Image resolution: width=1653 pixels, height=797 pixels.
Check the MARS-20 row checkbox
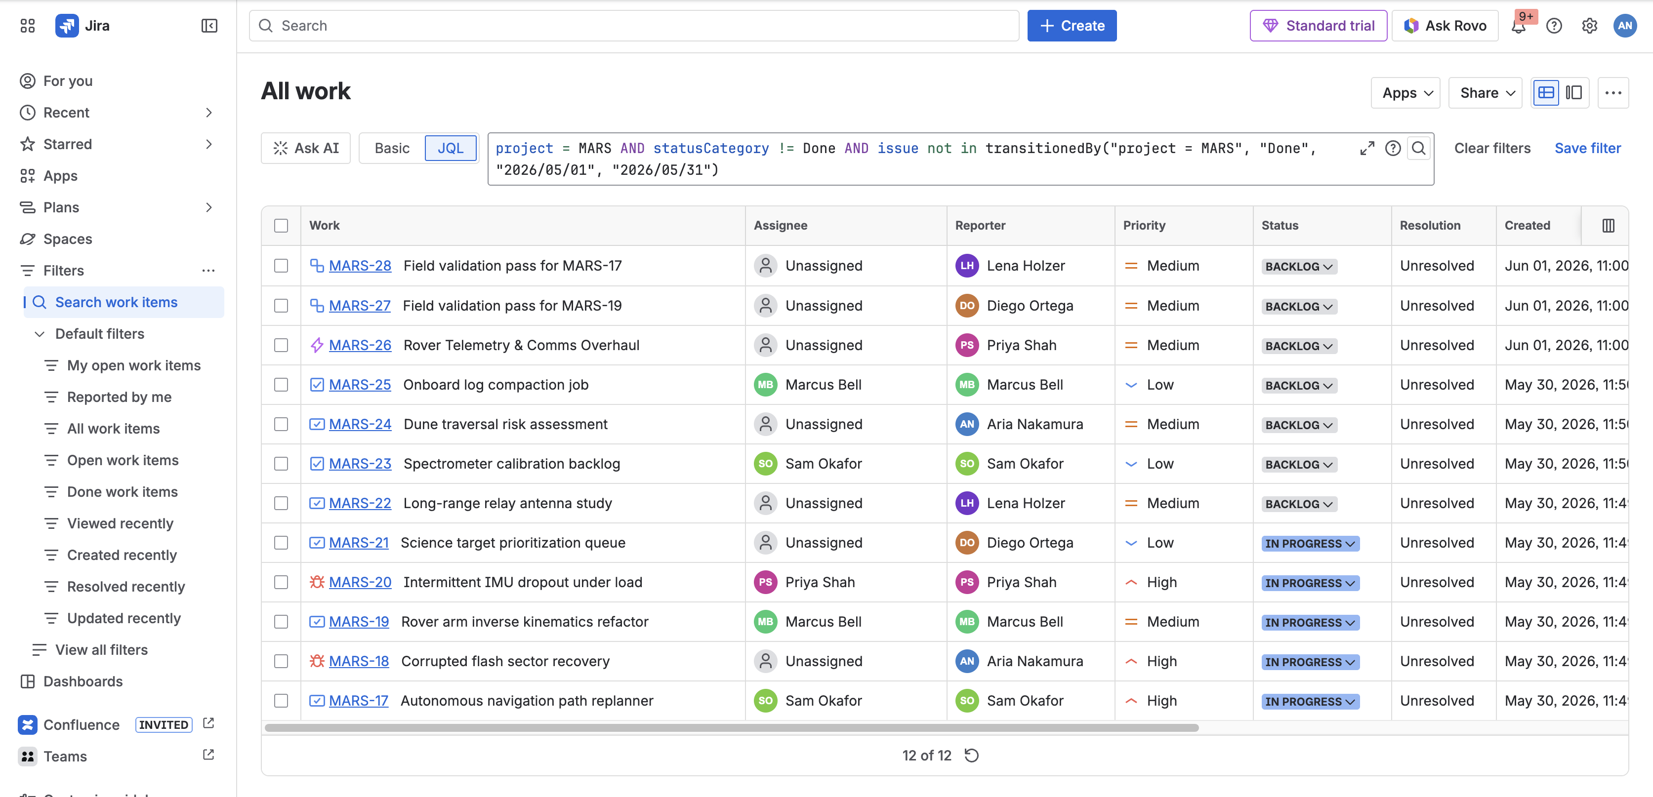click(281, 582)
